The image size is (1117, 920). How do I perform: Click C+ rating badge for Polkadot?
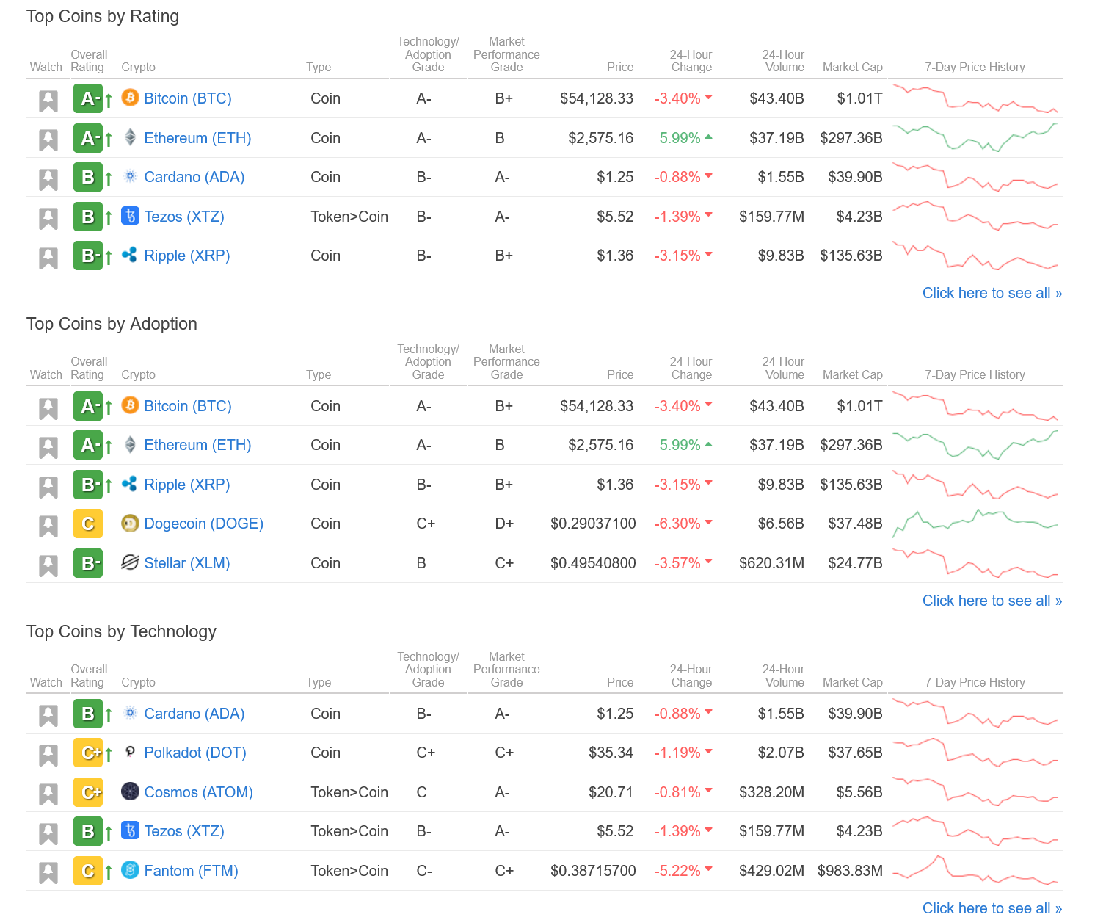tap(88, 753)
